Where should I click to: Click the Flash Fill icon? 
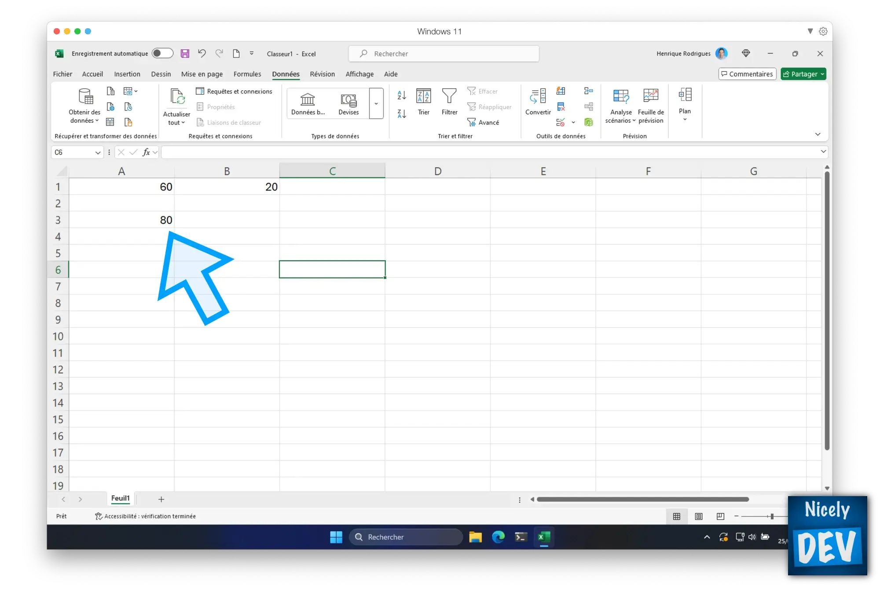(561, 91)
